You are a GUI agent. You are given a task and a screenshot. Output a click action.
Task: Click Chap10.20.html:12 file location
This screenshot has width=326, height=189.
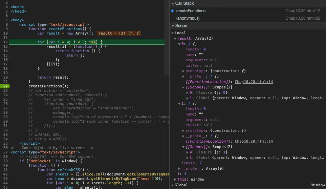[x=303, y=11]
